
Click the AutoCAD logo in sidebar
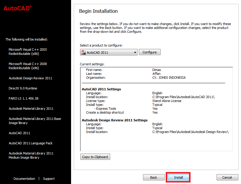point(17,8)
